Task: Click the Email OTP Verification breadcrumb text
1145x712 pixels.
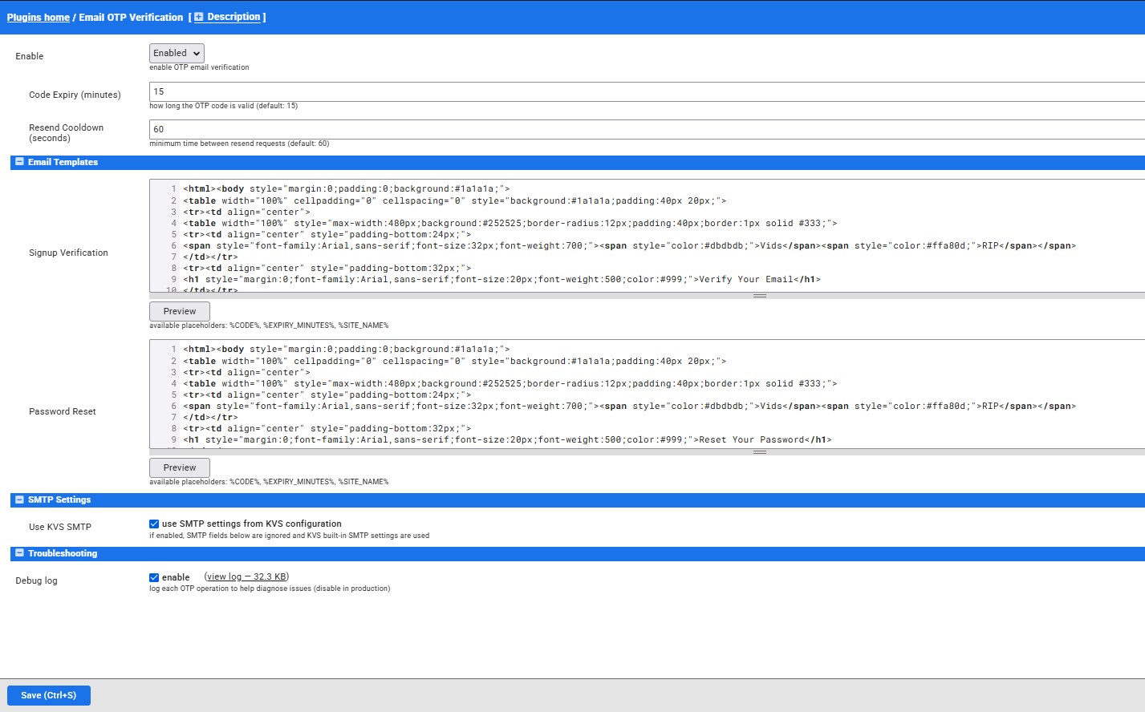Action: 131,18
